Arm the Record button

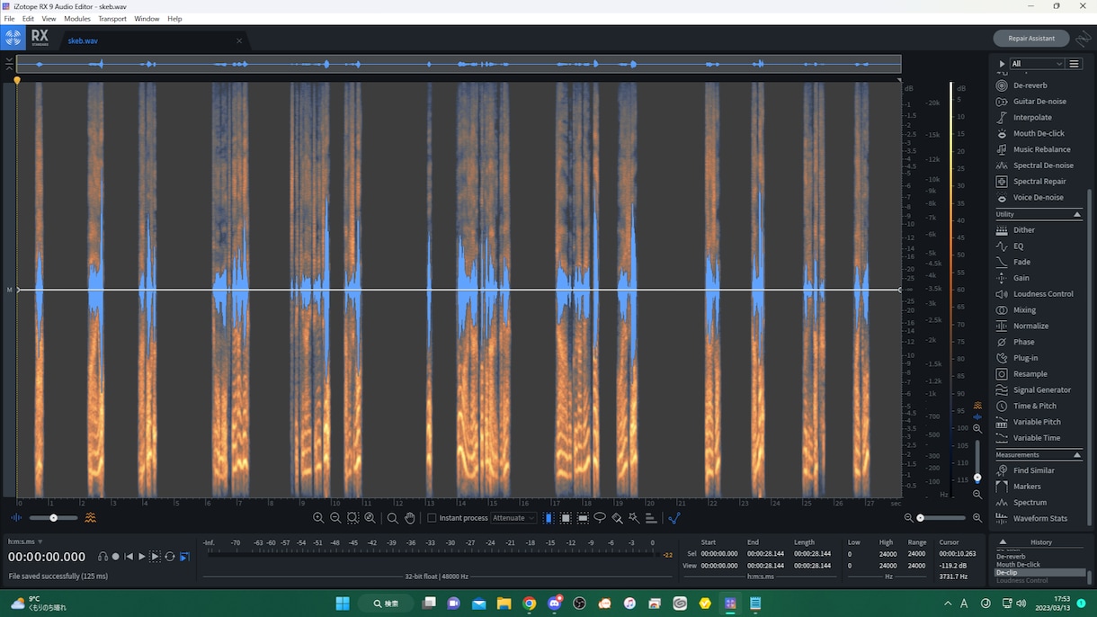115,557
